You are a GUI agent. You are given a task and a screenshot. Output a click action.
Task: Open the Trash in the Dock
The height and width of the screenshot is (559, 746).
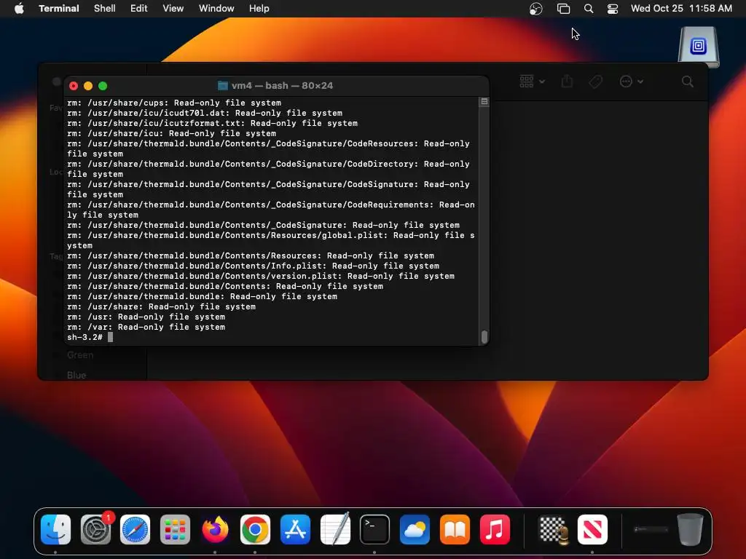[691, 530]
